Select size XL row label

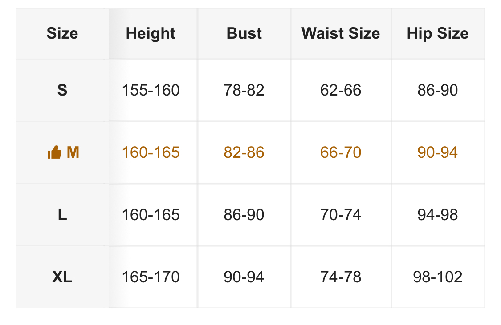62,277
